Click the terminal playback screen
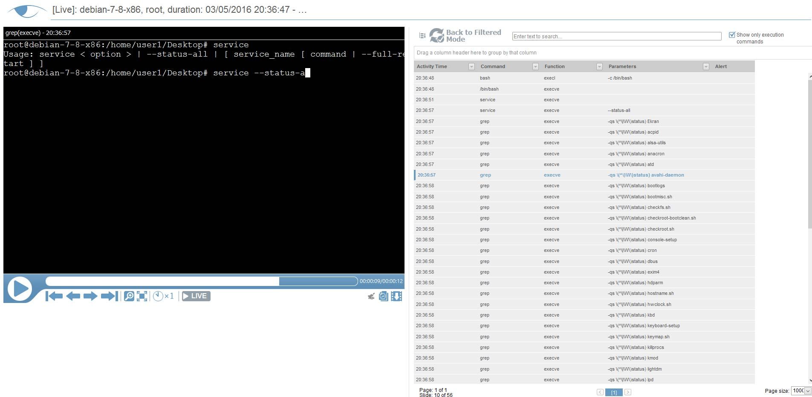Screen dimensions: 812x397 tap(204, 157)
